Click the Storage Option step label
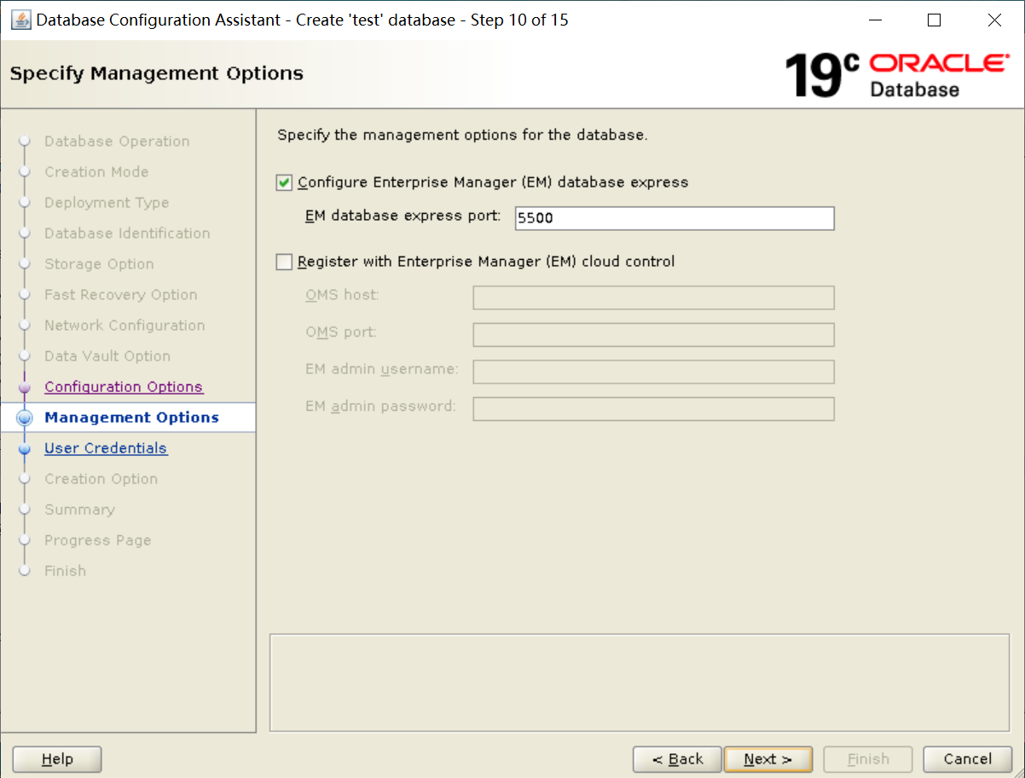This screenshot has width=1025, height=778. tap(99, 264)
